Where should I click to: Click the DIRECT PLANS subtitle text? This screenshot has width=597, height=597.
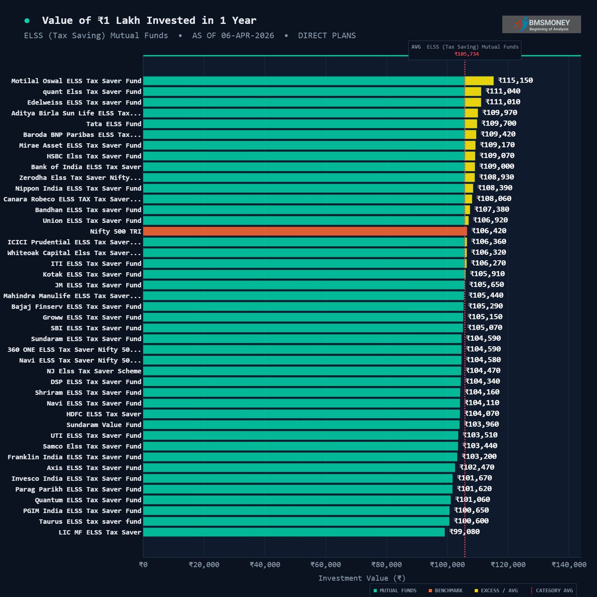coord(327,36)
